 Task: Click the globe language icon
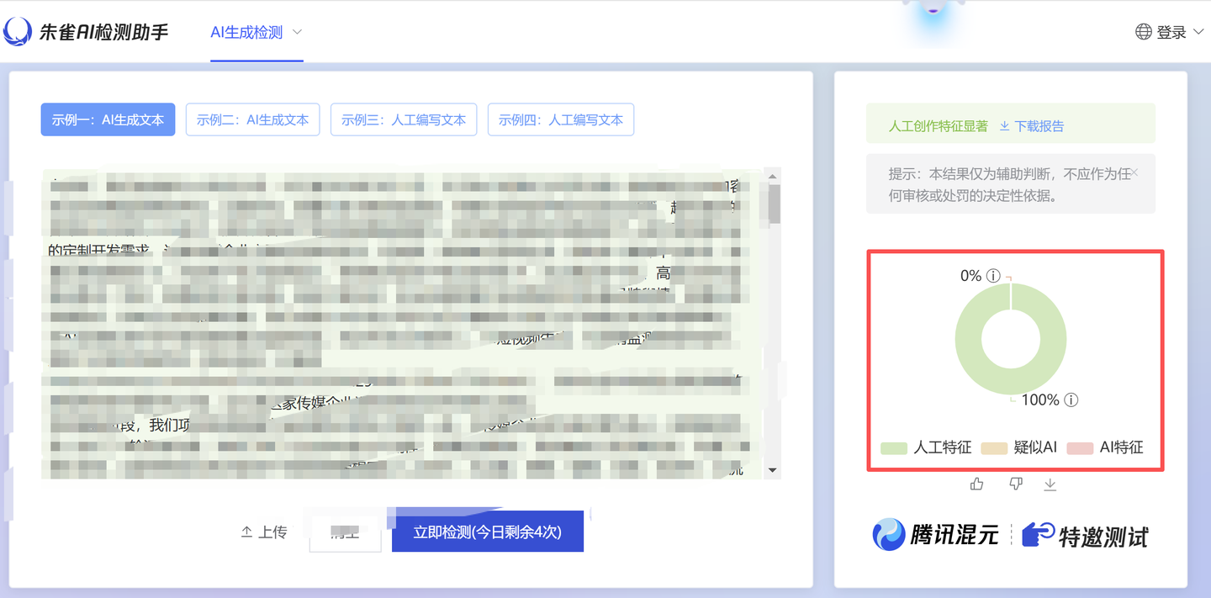coord(1143,32)
